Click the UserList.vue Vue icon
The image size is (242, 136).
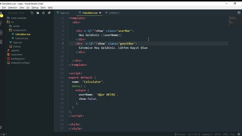[13, 38]
